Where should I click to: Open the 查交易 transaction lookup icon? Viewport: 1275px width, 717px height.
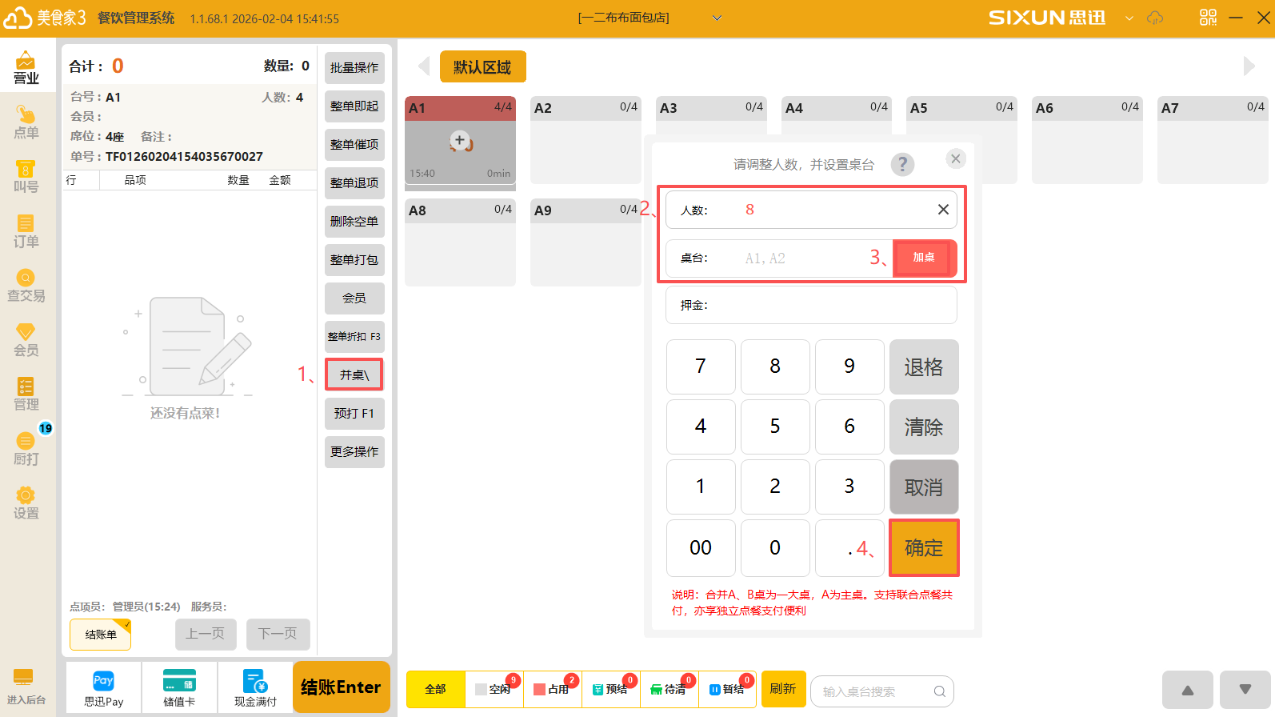click(26, 286)
